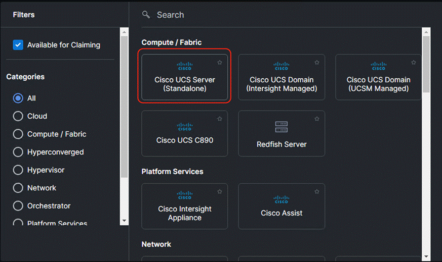Image resolution: width=442 pixels, height=262 pixels.
Task: Choose the Cisco Assist target
Action: click(282, 206)
